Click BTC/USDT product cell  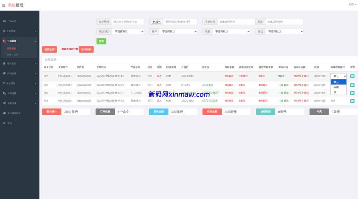(x=137, y=93)
